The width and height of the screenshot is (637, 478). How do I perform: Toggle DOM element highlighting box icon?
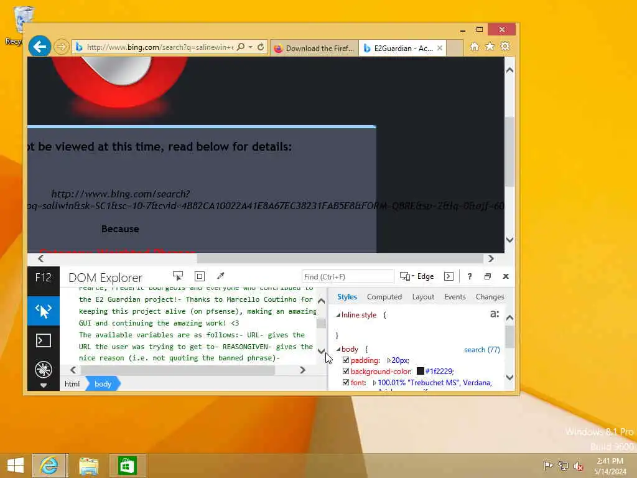[x=200, y=276]
